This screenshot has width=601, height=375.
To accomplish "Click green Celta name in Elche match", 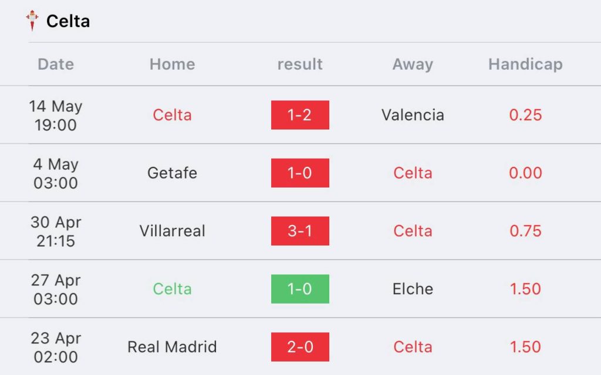I will 172,289.
